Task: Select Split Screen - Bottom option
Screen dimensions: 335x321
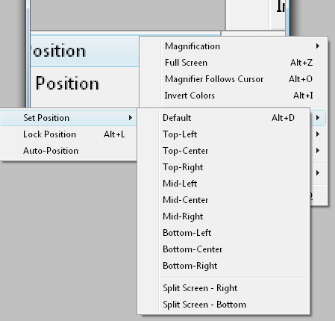Action: [x=223, y=305]
